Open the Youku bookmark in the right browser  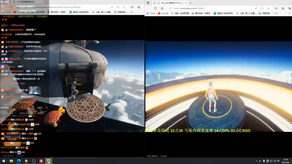click(180, 13)
